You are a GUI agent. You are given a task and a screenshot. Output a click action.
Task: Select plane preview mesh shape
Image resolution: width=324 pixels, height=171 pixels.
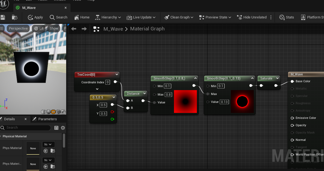tap(53, 112)
